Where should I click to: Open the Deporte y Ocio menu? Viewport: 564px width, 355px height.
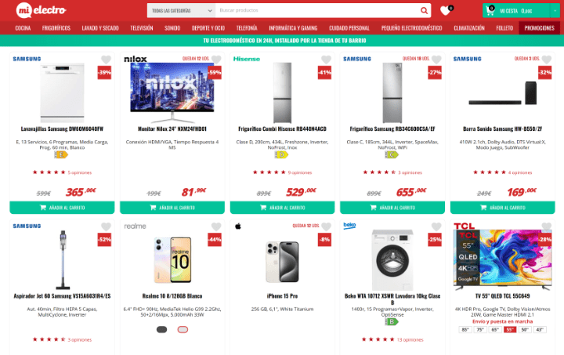(208, 28)
